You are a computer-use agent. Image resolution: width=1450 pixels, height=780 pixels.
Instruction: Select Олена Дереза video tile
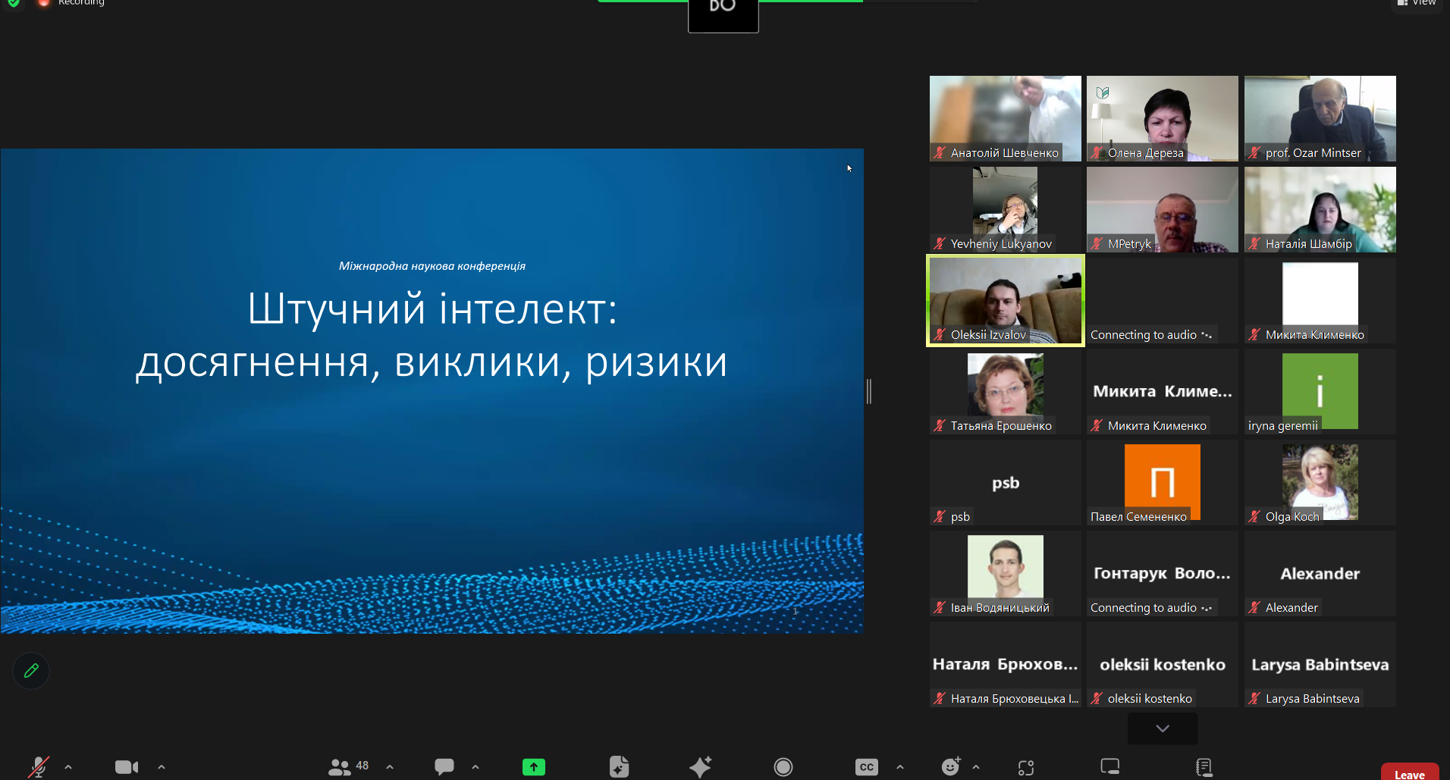tap(1163, 118)
